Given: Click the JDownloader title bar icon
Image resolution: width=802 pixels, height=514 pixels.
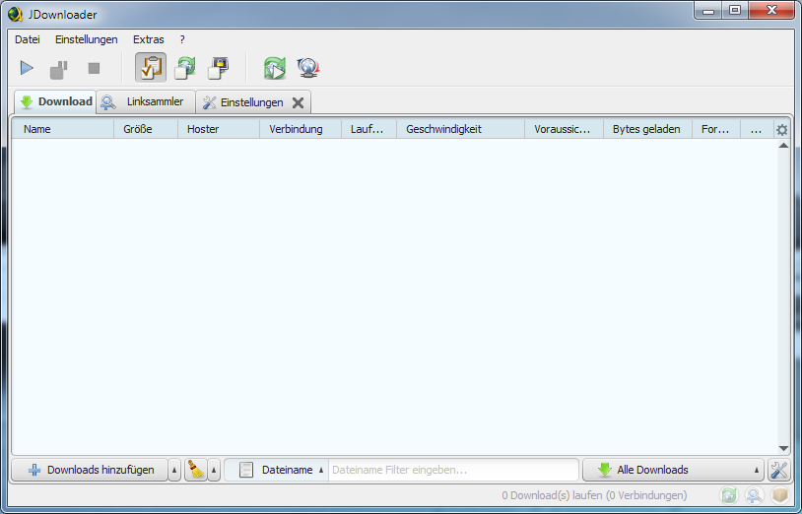Looking at the screenshot, I should tap(16, 15).
